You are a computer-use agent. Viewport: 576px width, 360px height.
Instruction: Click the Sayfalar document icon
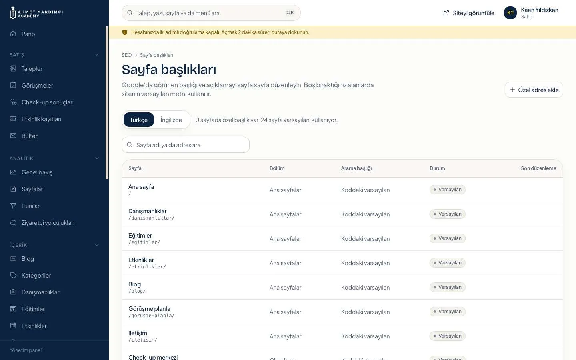[13, 189]
